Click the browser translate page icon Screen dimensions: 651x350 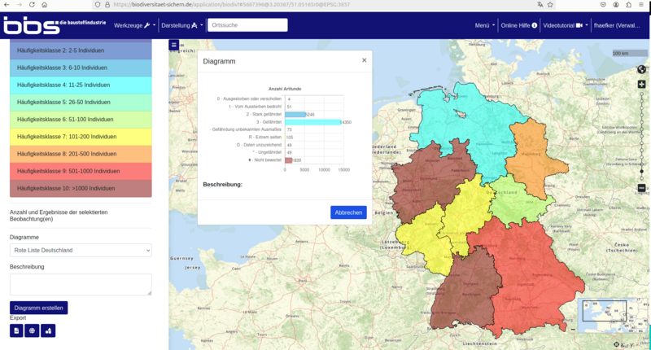(x=540, y=5)
